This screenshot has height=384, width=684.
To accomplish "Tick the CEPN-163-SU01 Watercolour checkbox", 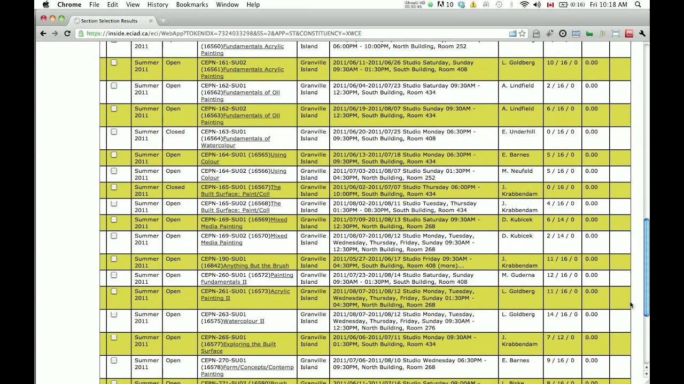I will pos(114,131).
